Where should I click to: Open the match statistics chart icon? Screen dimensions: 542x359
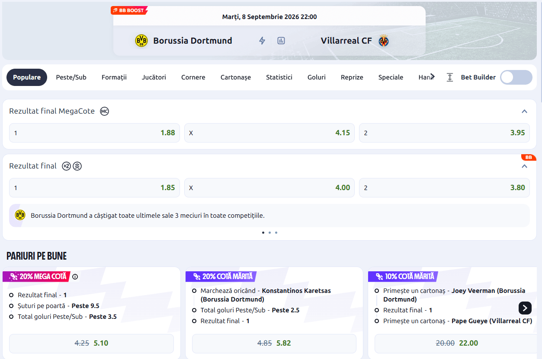(x=281, y=41)
